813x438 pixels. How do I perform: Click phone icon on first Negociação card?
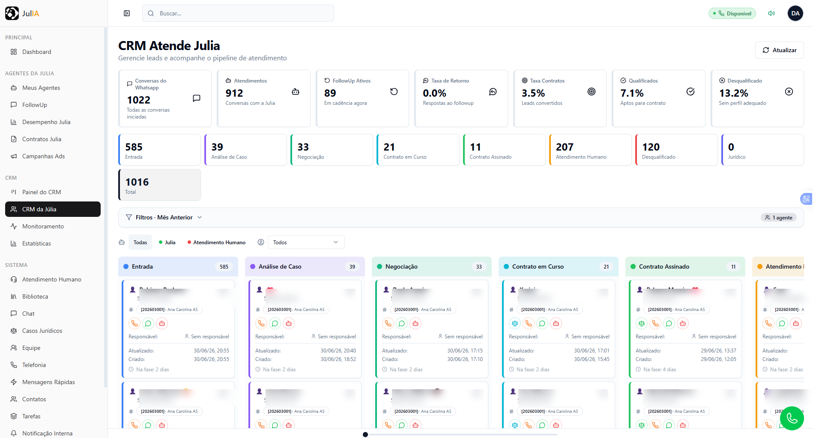click(388, 323)
